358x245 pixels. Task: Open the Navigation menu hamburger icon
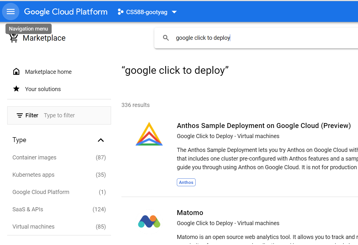11,12
